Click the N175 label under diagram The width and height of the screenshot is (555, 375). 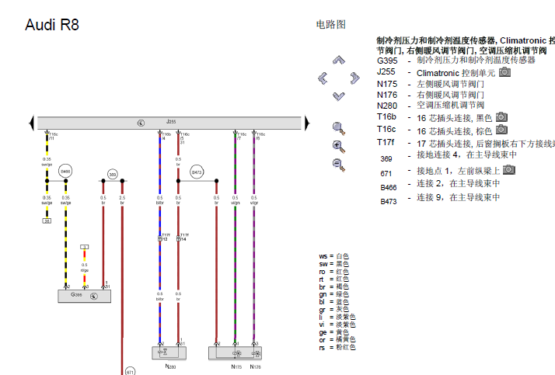(x=236, y=366)
